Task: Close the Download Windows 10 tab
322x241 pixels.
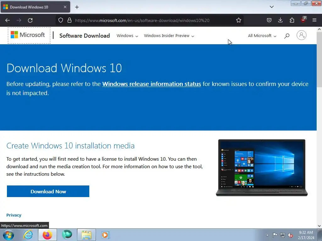Action: click(65, 7)
